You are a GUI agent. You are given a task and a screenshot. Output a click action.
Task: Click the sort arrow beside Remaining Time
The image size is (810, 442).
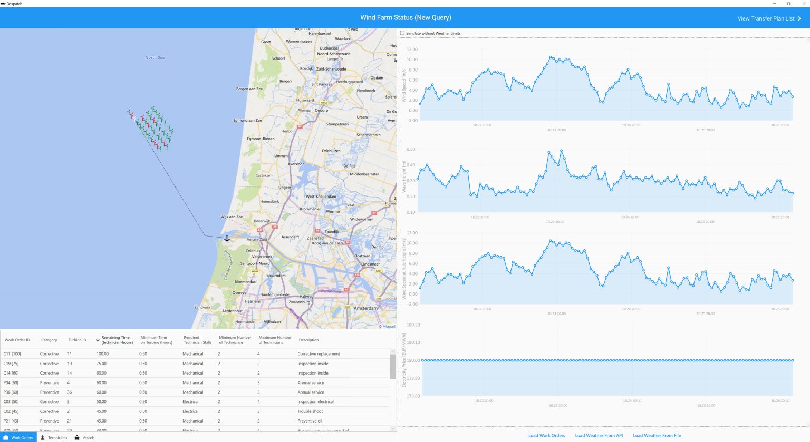98,340
